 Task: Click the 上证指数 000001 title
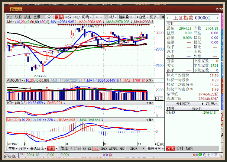click(x=191, y=18)
